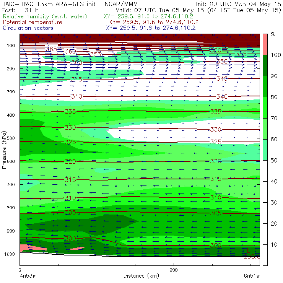Image resolution: width=283 pixels, height=283 pixels.
Task: Click the '700' pressure tick label
Action: pos(11,184)
